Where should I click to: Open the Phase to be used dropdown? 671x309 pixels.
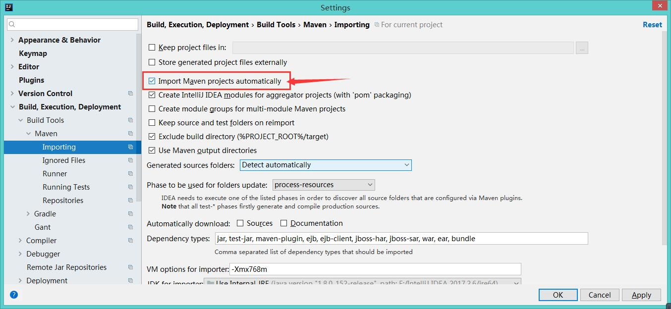pos(369,184)
